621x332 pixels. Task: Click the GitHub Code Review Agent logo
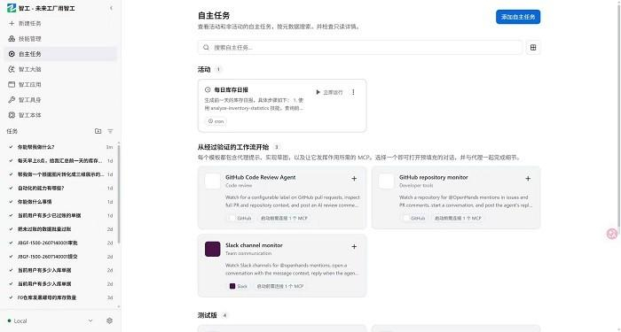click(x=213, y=181)
